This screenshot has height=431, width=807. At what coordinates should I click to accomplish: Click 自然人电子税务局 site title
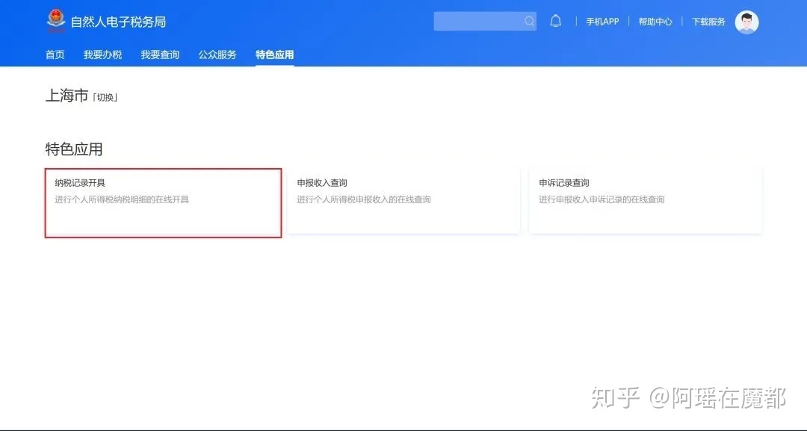tap(118, 22)
